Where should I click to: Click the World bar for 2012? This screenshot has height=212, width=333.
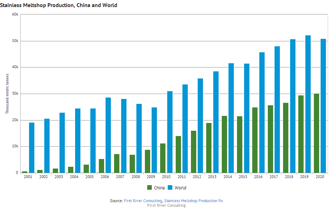click(x=201, y=125)
